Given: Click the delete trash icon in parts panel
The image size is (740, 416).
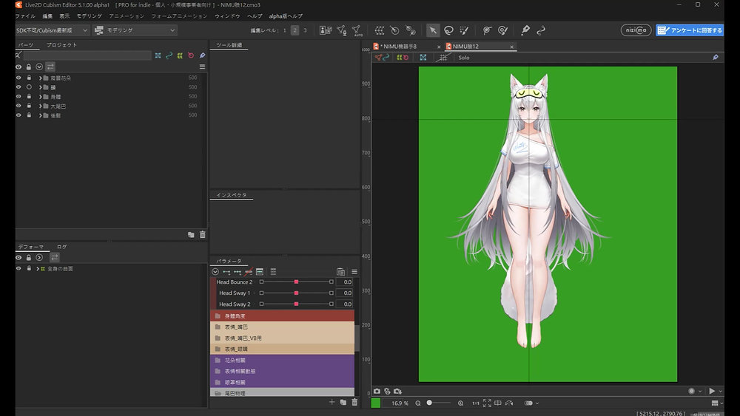Looking at the screenshot, I should pyautogui.click(x=203, y=235).
